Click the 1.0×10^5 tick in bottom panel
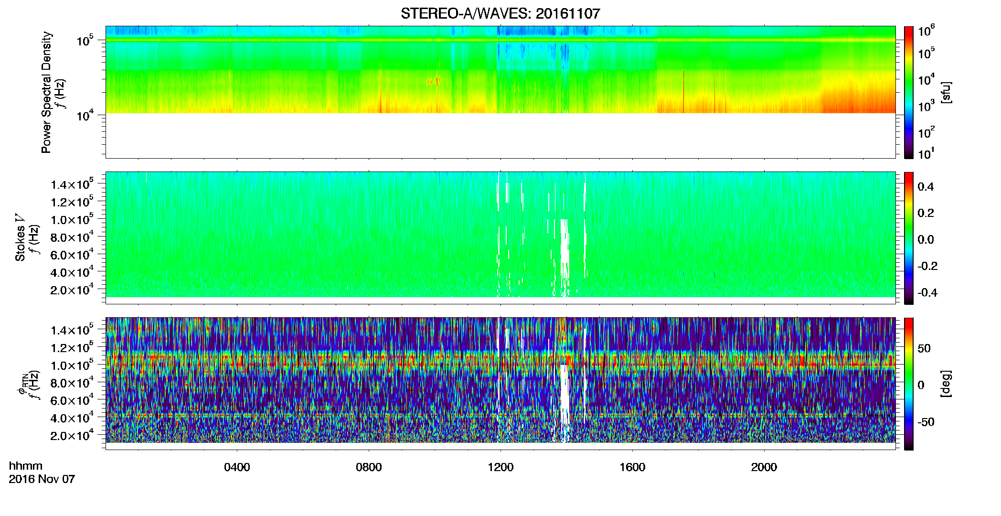The image size is (1001, 516). tap(72, 365)
